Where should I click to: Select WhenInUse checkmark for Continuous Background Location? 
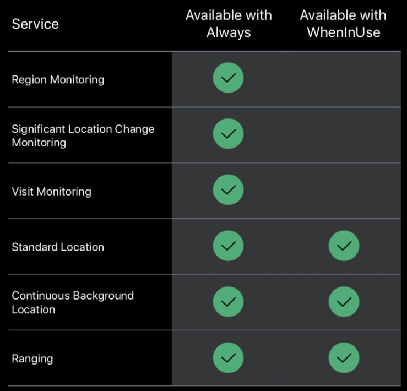point(344,302)
